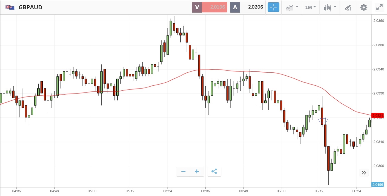Open chart settings gear
387x196 pixels.
(x=364, y=7)
